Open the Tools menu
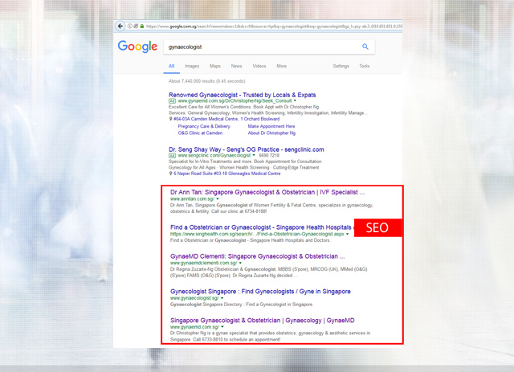Viewport: 514px width, 372px height. (364, 66)
